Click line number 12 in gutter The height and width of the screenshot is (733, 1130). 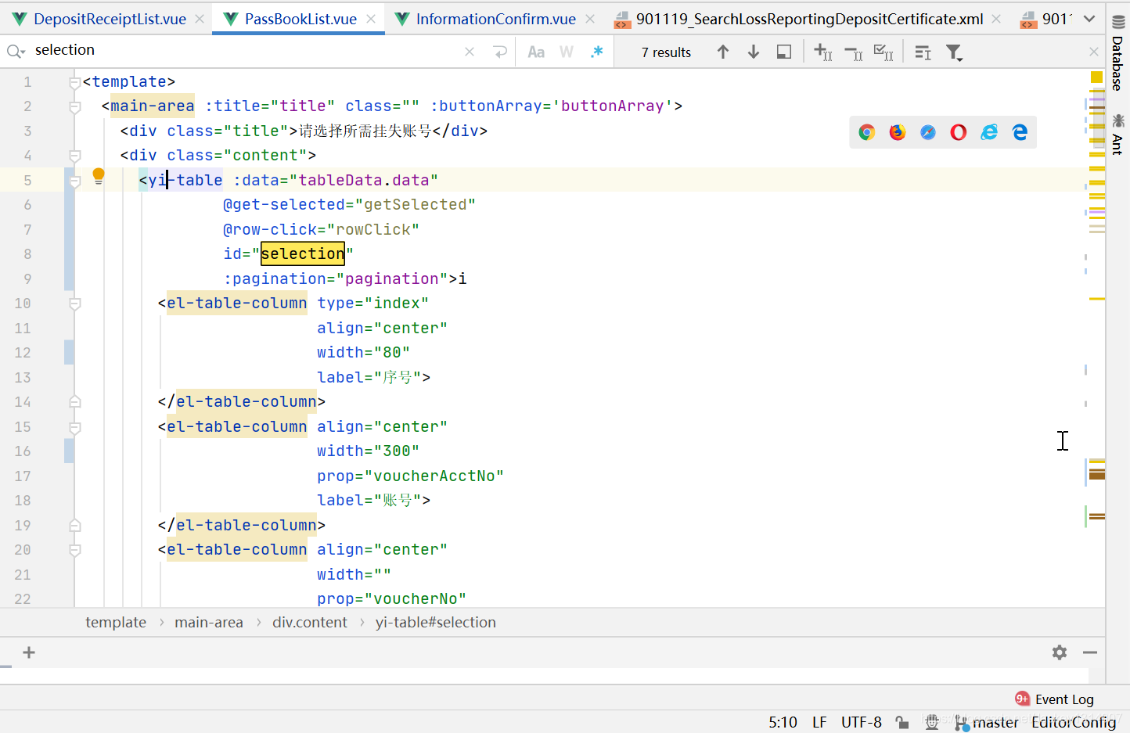[x=23, y=353]
